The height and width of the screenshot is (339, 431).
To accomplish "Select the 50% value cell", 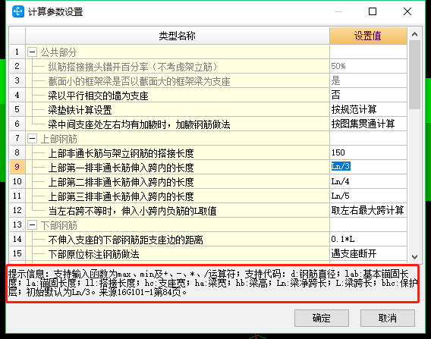I will (368, 66).
